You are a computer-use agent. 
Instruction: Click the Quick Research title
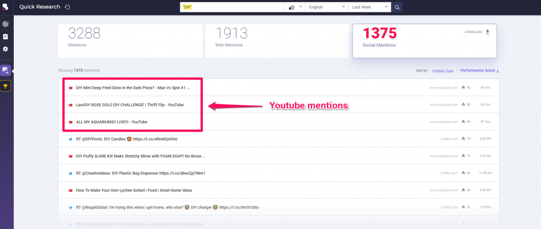tap(40, 7)
